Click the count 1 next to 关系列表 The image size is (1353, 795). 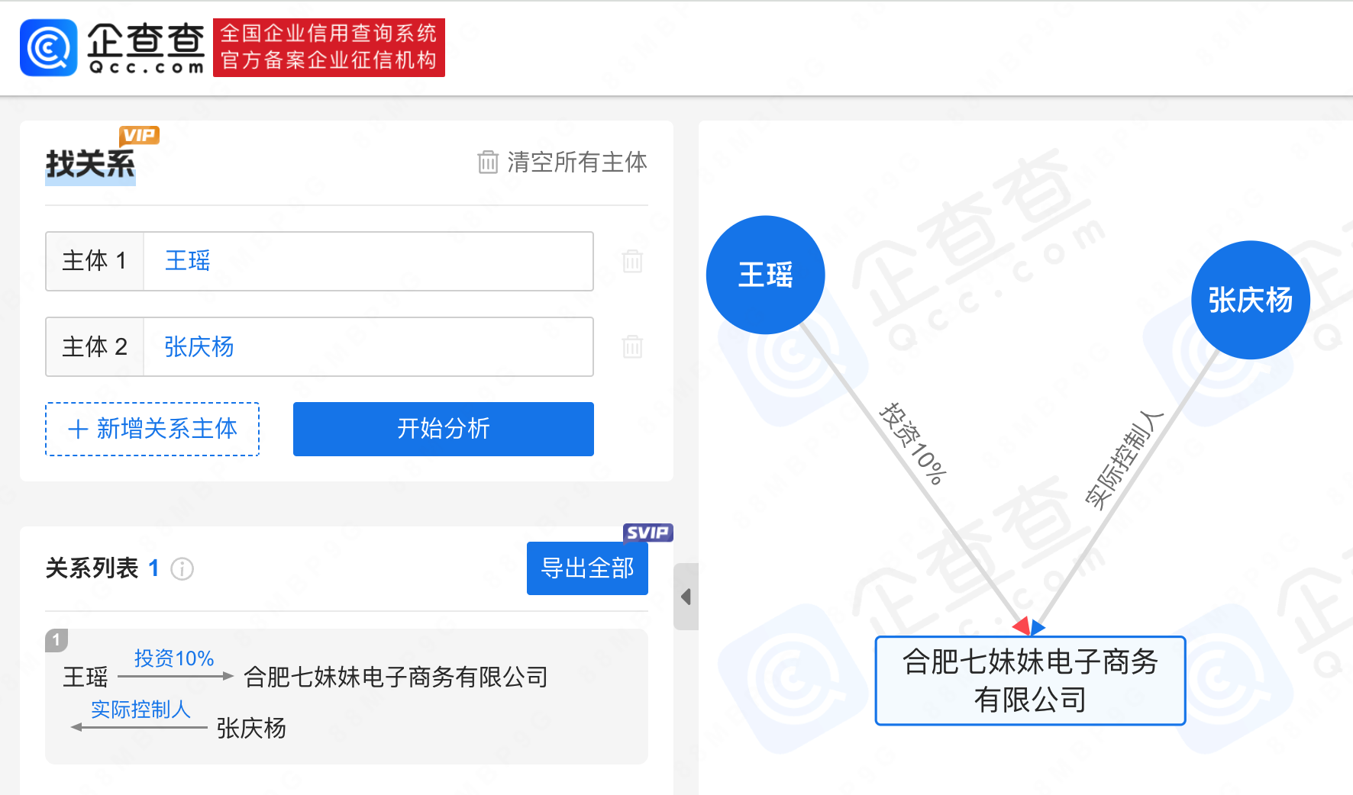pos(153,568)
